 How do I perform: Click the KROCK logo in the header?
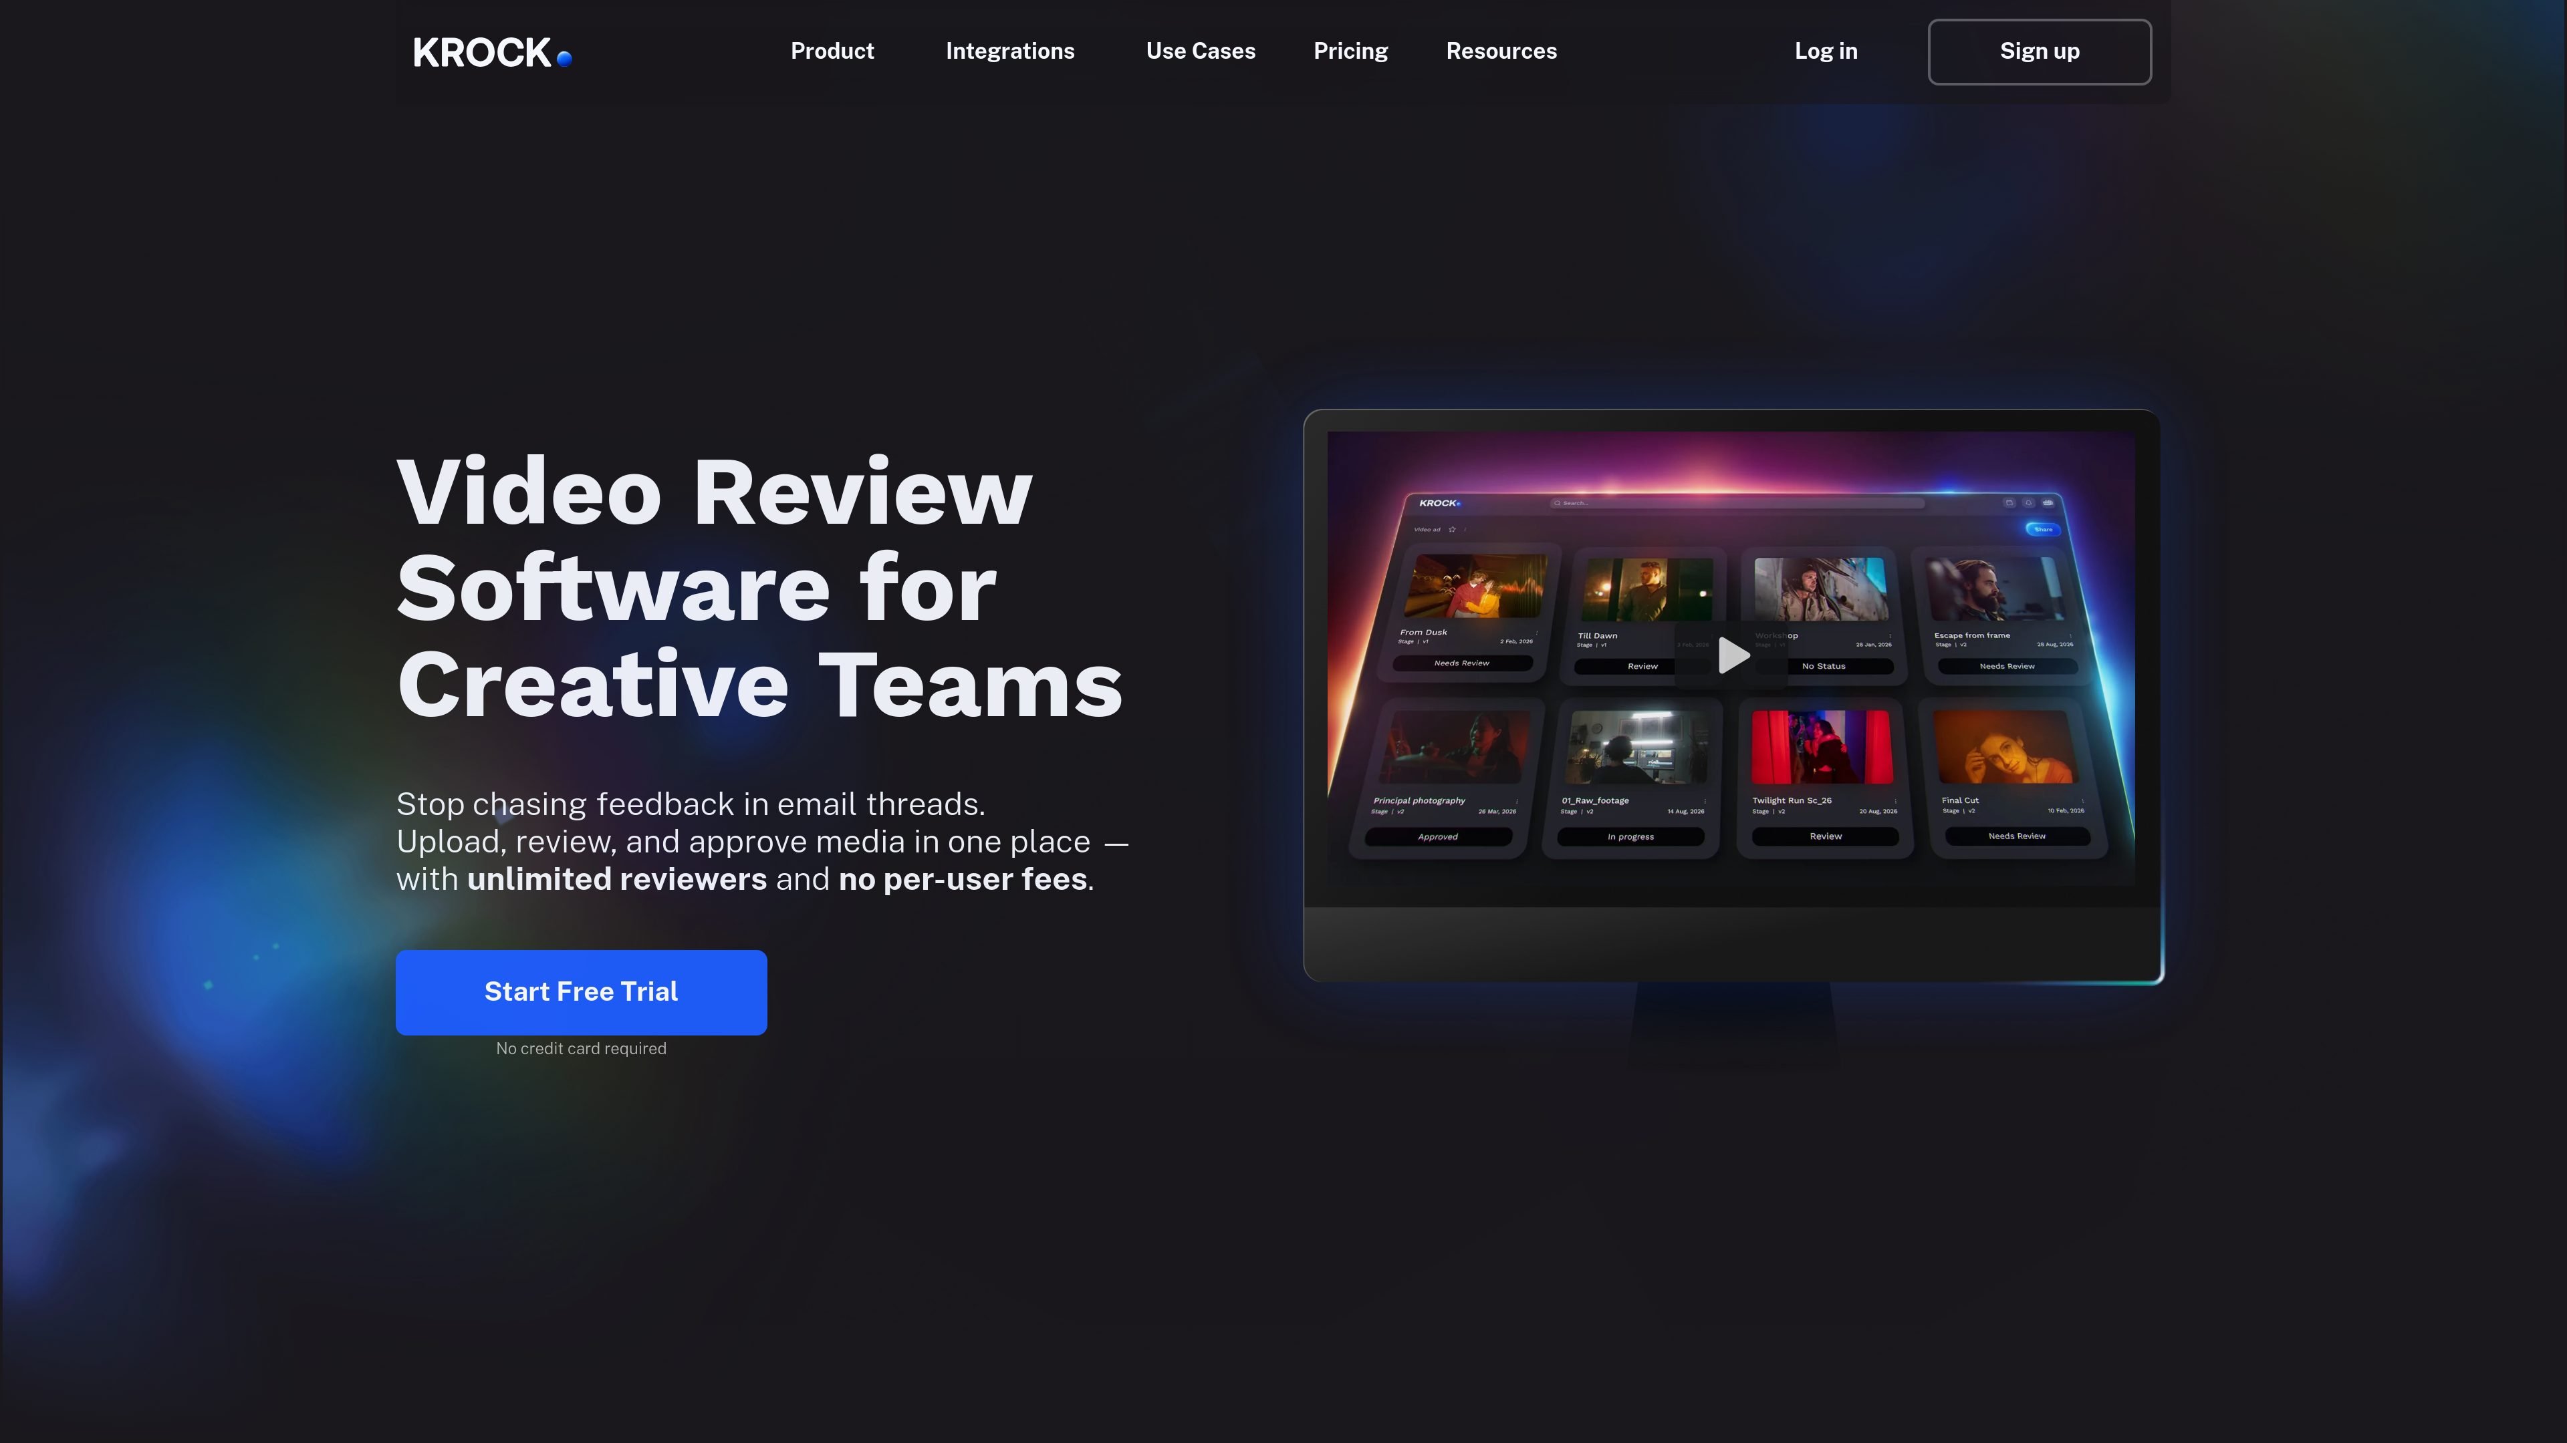click(492, 52)
